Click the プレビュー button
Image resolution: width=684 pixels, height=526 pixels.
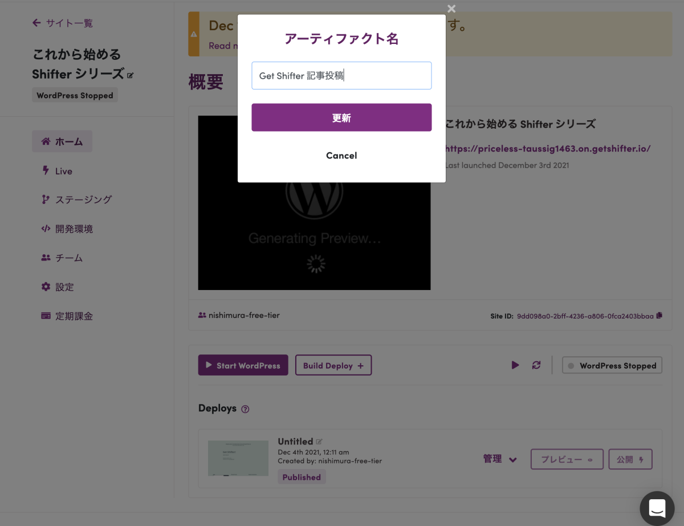567,459
